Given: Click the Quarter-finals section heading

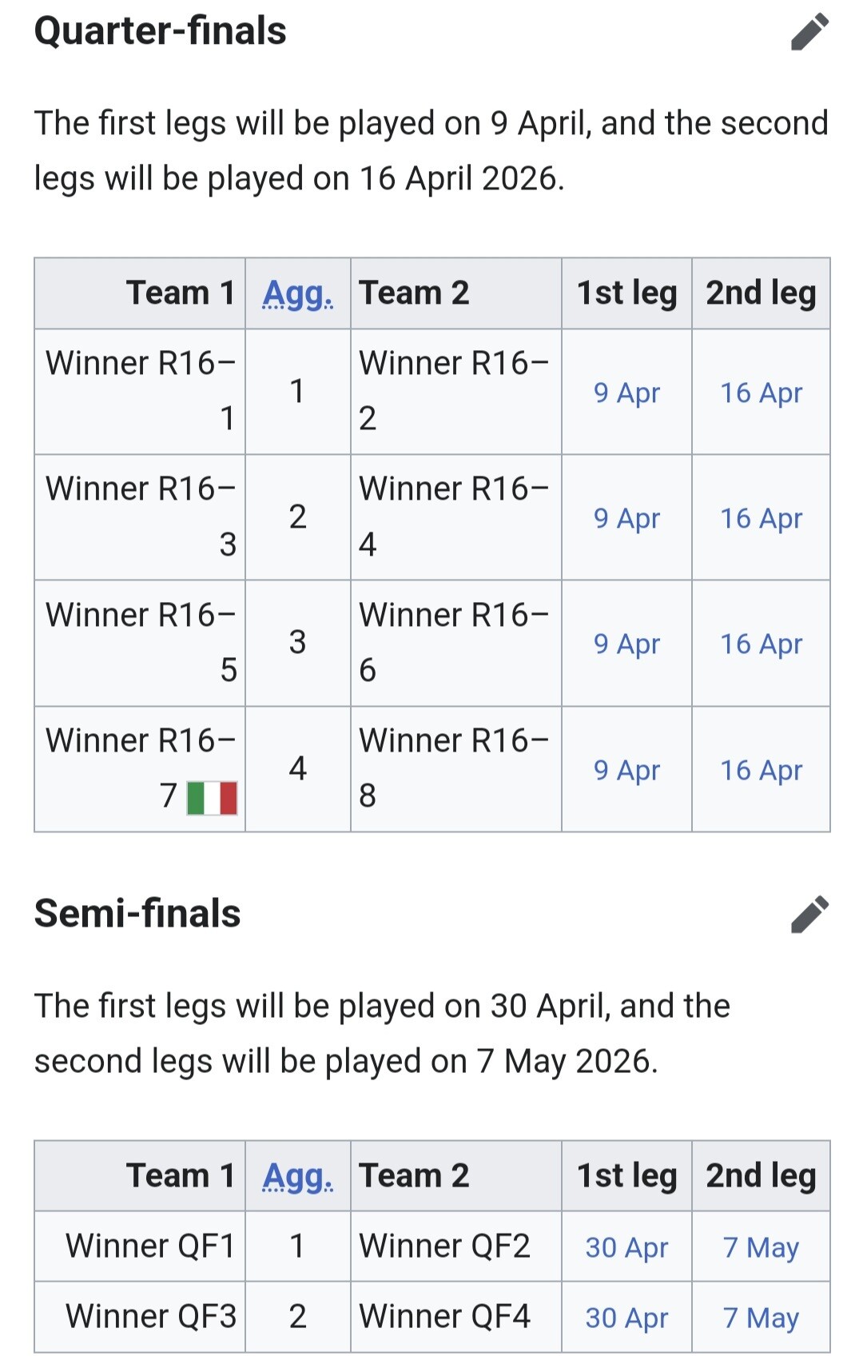Looking at the screenshot, I should [x=160, y=31].
